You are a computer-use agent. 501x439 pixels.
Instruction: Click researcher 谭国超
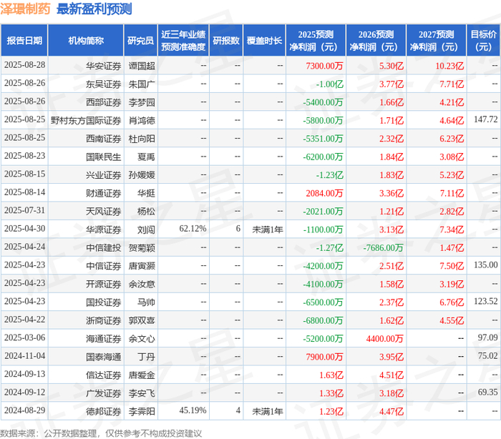142,66
